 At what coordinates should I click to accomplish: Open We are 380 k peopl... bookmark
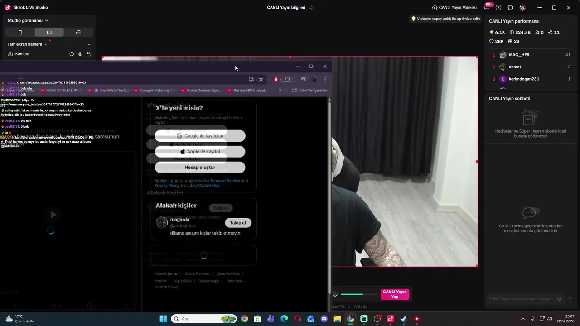pos(247,91)
